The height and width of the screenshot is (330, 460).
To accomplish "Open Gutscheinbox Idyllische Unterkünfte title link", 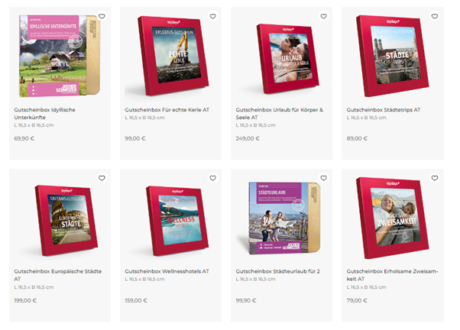I will pos(44,114).
